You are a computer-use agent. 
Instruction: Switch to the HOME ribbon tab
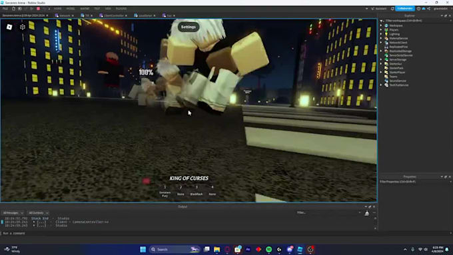[57, 9]
